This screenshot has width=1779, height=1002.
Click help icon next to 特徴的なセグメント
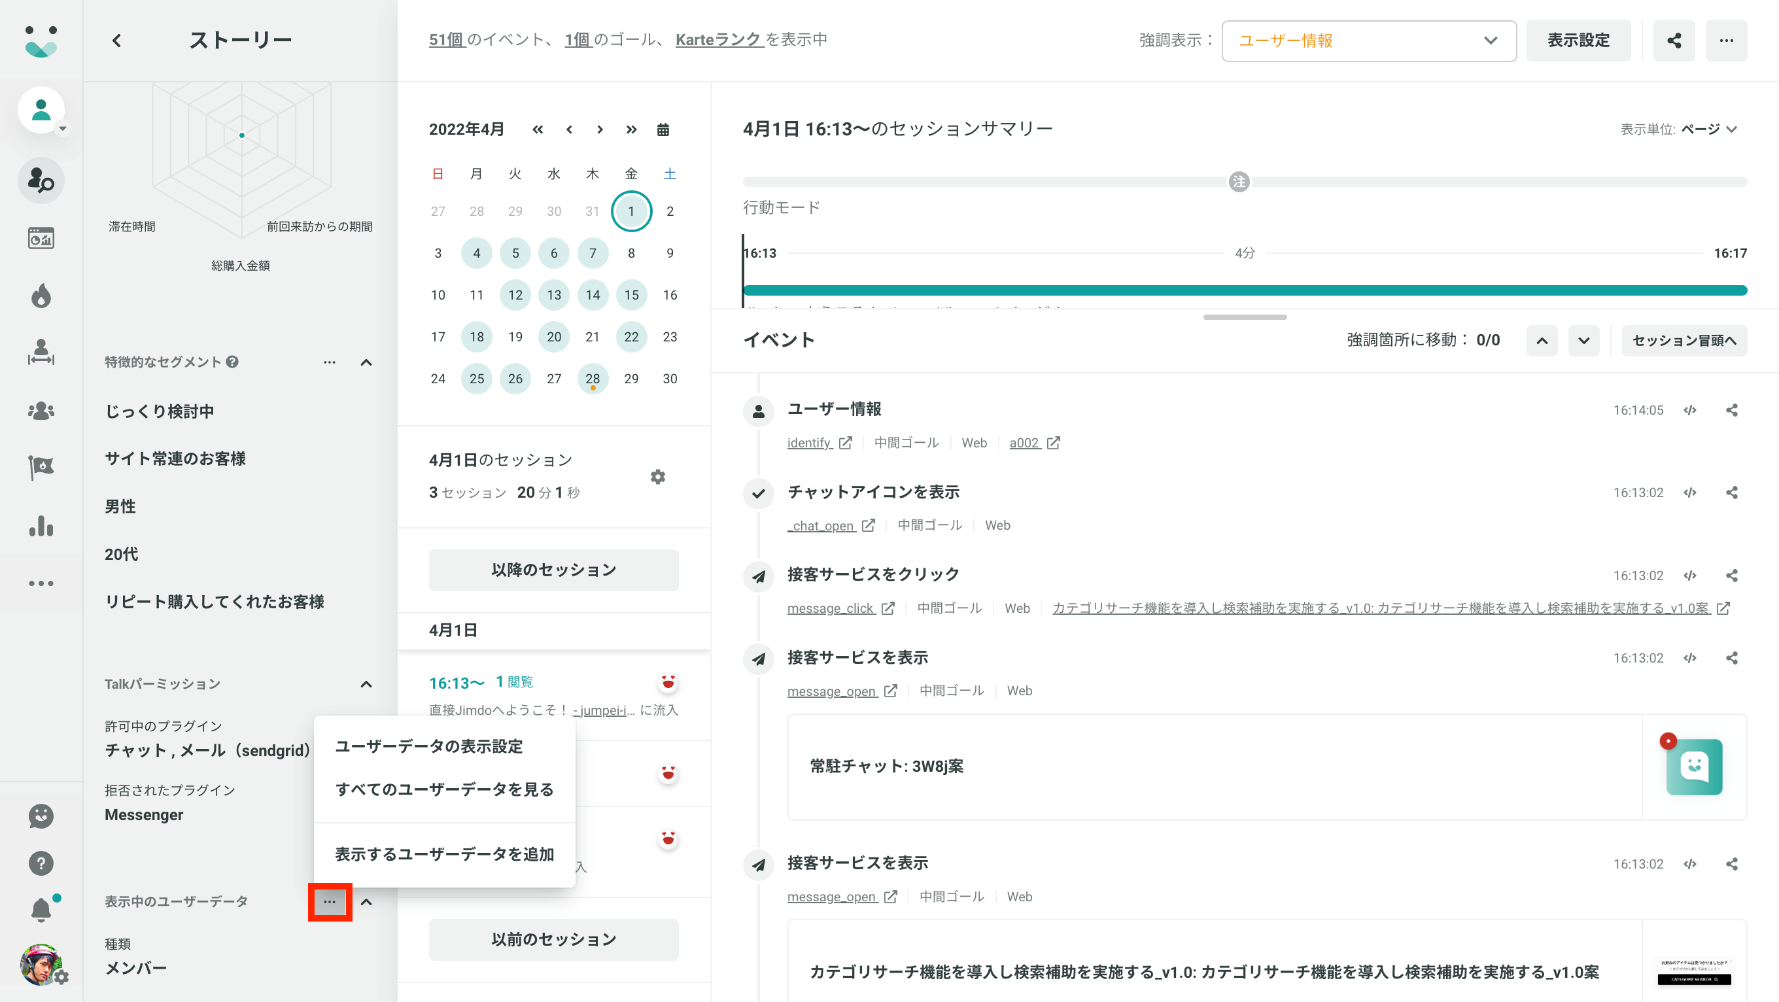pyautogui.click(x=233, y=362)
